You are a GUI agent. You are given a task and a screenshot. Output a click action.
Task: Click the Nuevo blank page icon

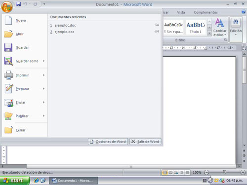8,20
